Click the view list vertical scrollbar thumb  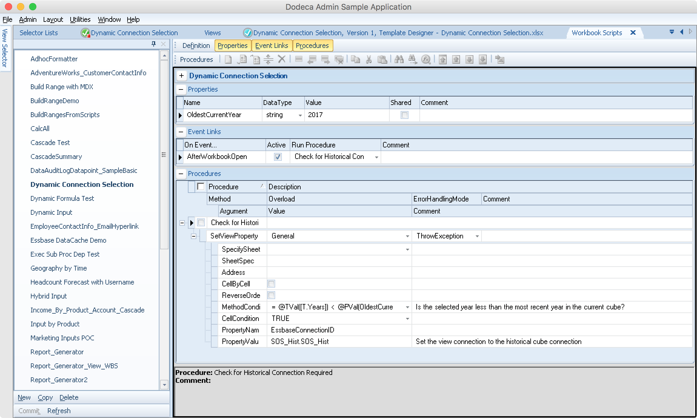164,155
